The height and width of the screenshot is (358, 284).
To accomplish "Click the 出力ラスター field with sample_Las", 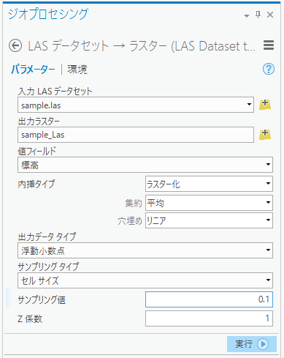I will (136, 135).
